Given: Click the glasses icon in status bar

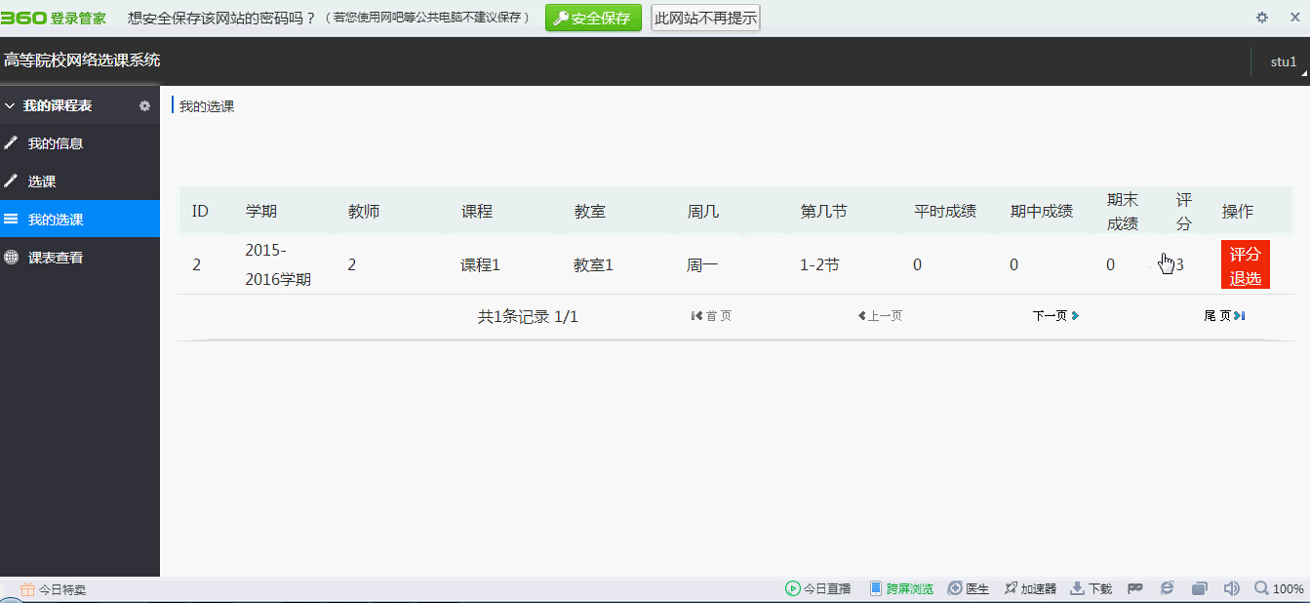Looking at the screenshot, I should (1134, 588).
